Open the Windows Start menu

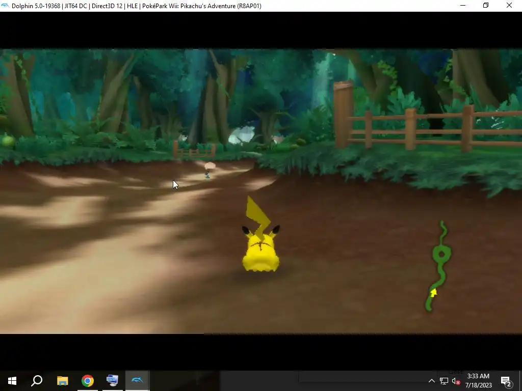point(12,381)
